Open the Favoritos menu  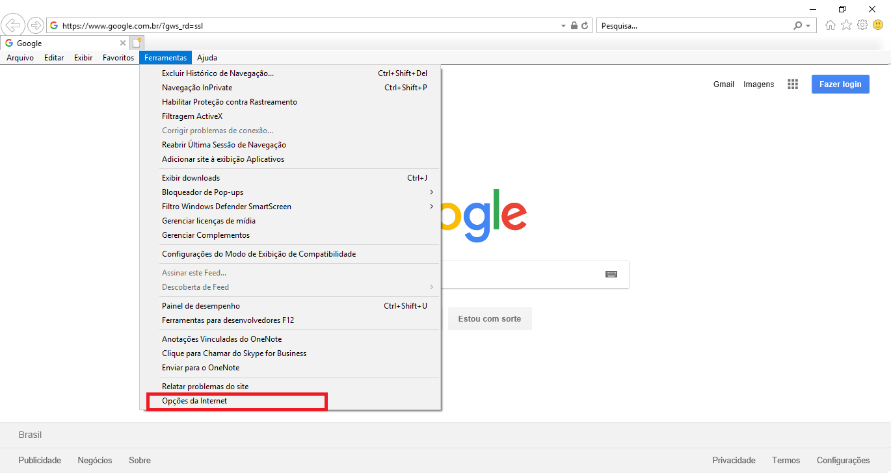click(118, 58)
